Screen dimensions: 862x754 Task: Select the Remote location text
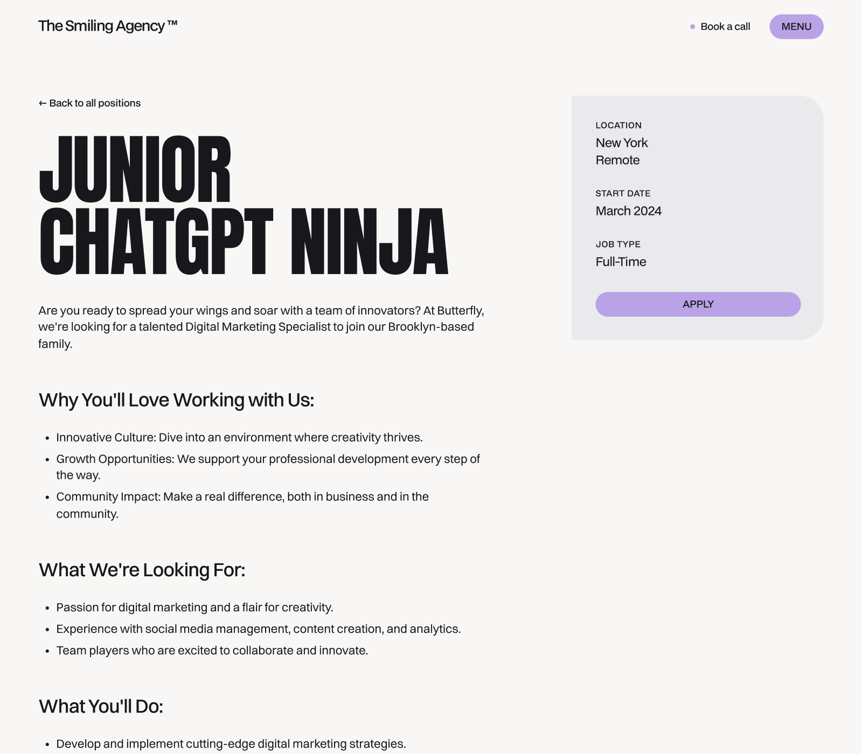617,160
